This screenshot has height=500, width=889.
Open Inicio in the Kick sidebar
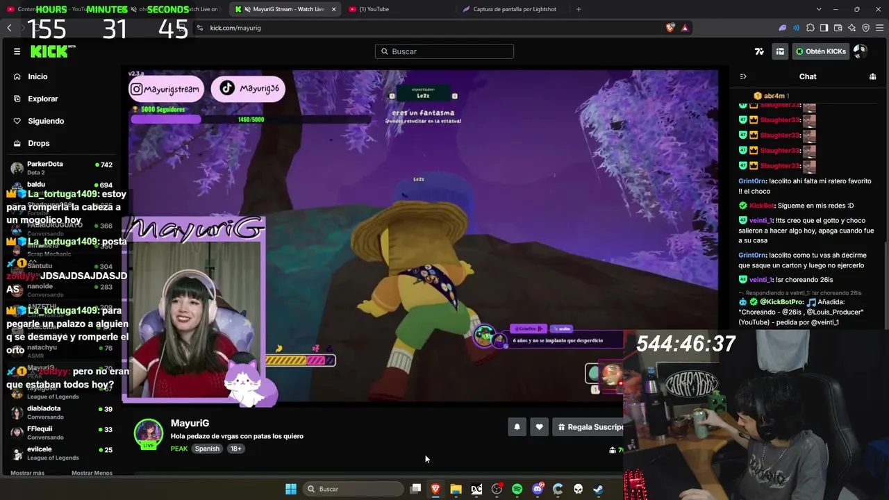[x=38, y=76]
